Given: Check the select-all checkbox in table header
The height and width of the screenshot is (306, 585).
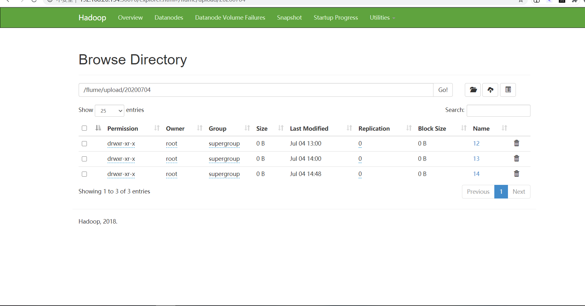Looking at the screenshot, I should 84,128.
